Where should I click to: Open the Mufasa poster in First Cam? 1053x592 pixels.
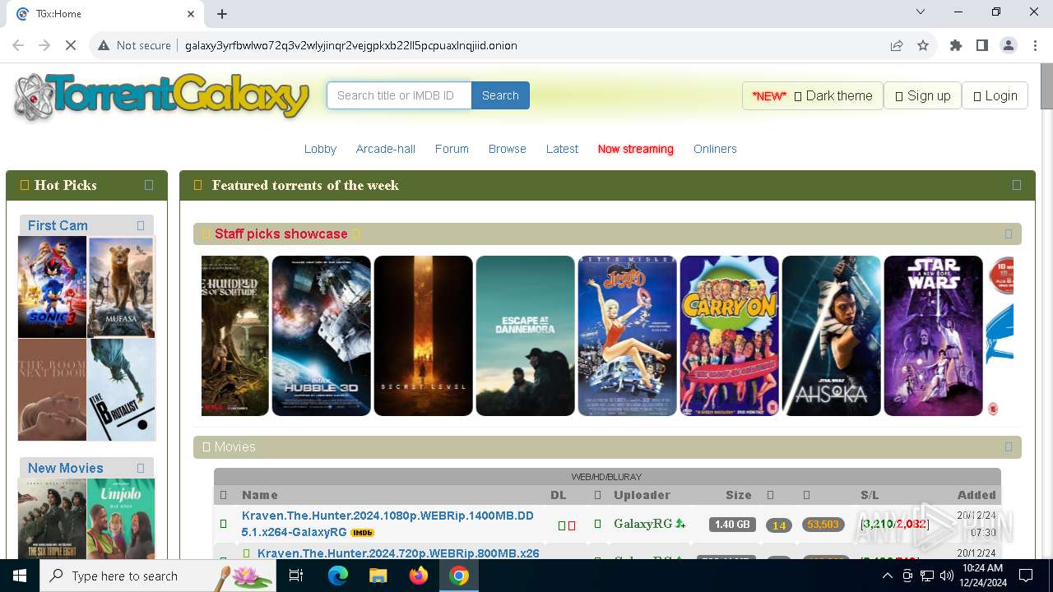[121, 287]
